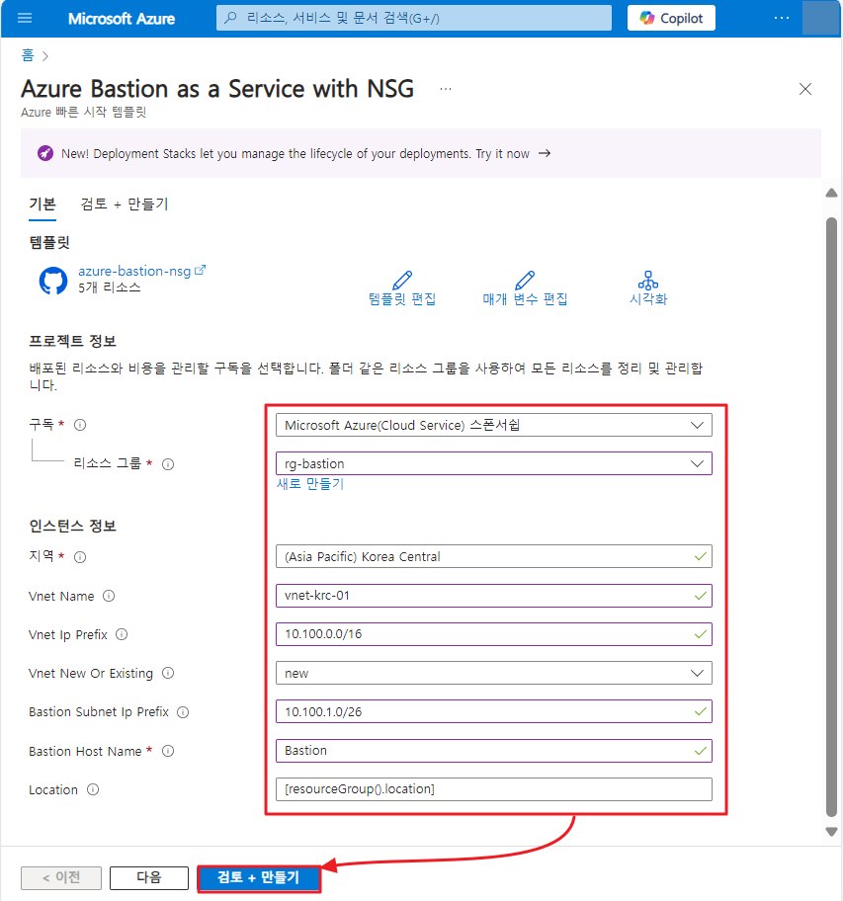Image resolution: width=843 pixels, height=901 pixels.
Task: Click the GitHub logo icon
Action: tap(52, 281)
